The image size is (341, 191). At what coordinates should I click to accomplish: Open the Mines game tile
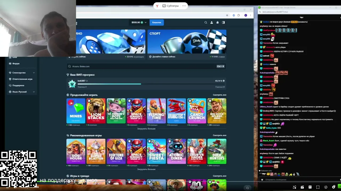[76, 111]
